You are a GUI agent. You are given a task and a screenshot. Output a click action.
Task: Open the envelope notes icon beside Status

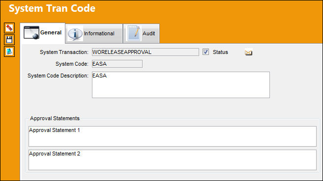[248, 52]
